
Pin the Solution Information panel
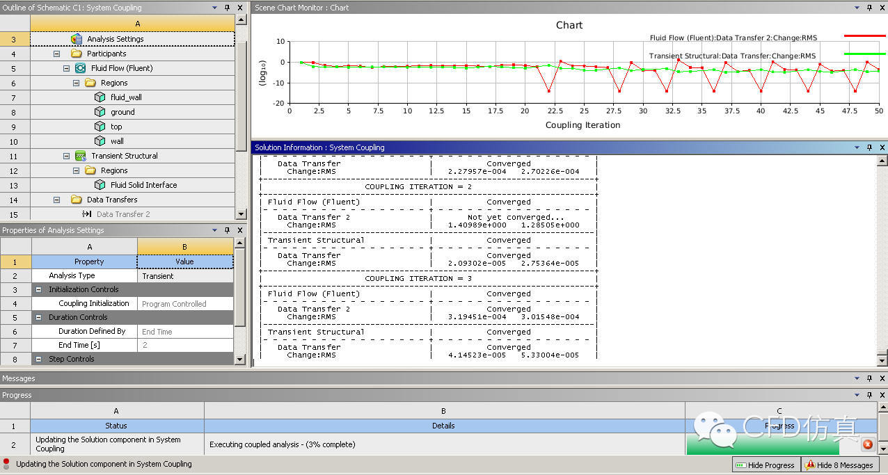[x=869, y=147]
